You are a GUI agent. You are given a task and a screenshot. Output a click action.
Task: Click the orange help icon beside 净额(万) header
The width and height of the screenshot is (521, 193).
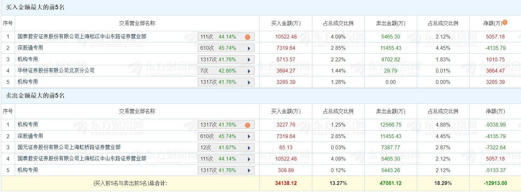[x=505, y=22]
